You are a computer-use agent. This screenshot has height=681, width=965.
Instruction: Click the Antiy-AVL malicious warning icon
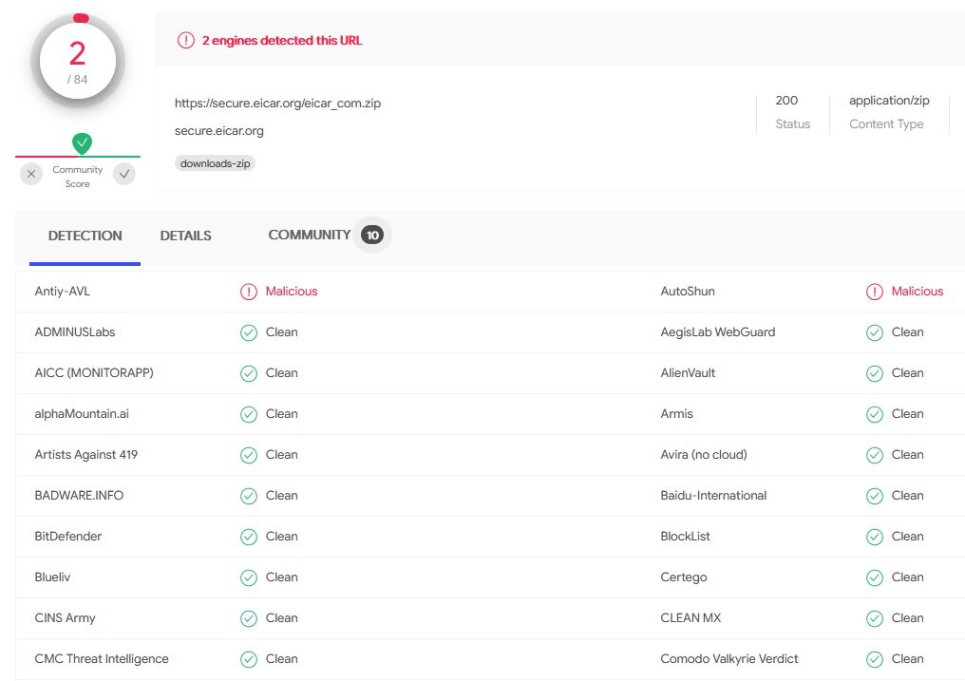[249, 292]
